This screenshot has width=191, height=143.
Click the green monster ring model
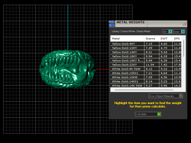tap(68, 69)
